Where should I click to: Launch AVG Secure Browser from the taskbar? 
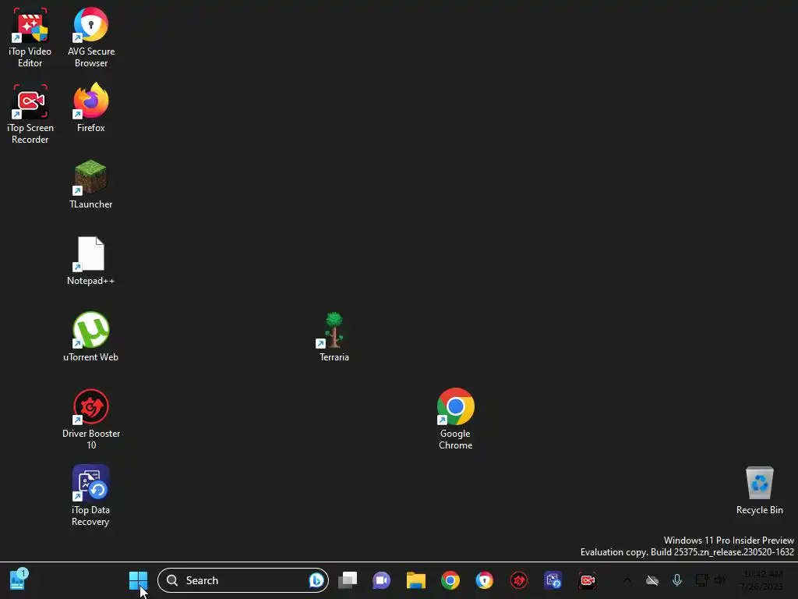tap(484, 580)
